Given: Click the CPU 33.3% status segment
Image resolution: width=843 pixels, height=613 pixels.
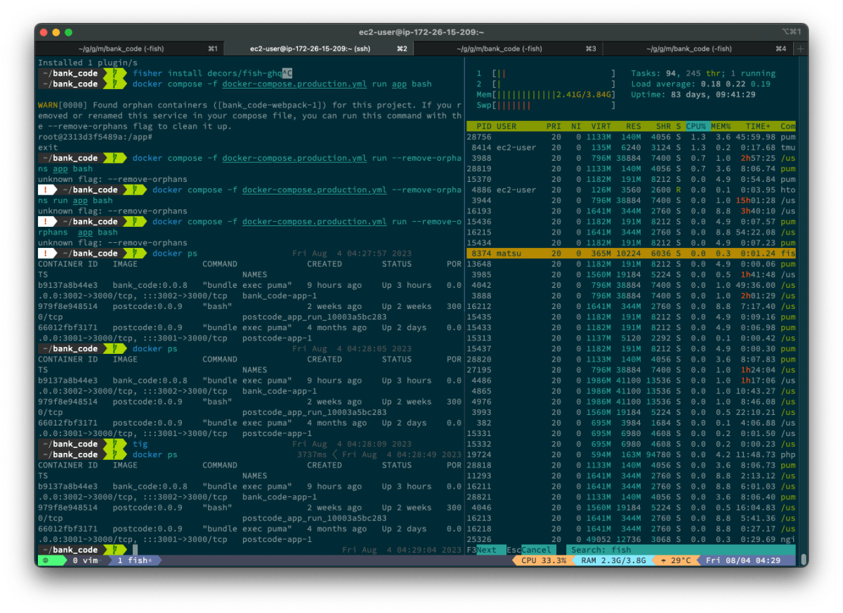Looking at the screenshot, I should [544, 560].
